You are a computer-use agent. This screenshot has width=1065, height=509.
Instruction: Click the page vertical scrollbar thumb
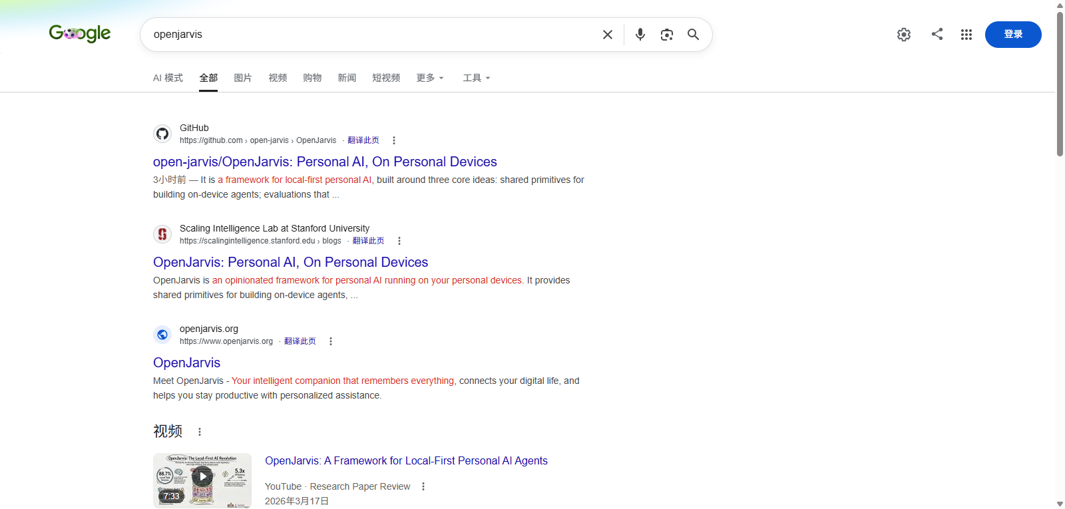click(1060, 84)
